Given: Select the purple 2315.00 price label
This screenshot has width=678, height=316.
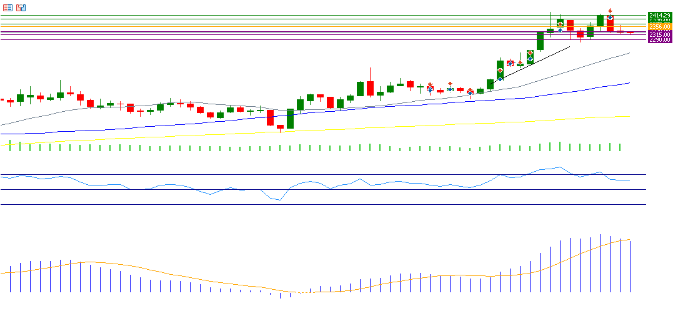Looking at the screenshot, I should (659, 34).
